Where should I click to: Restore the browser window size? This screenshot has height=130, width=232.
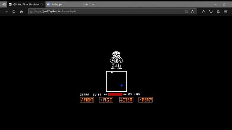click(224, 5)
